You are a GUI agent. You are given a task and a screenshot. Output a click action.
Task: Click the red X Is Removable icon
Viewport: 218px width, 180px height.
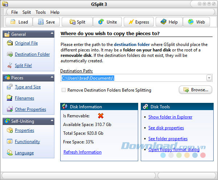pos(101,116)
